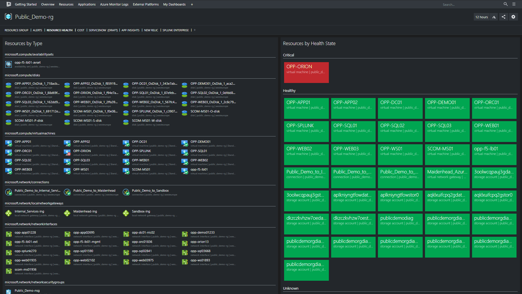Viewport: 522px width, 294px height.
Task: Open the Azure portal icon button
Action: [x=494, y=17]
